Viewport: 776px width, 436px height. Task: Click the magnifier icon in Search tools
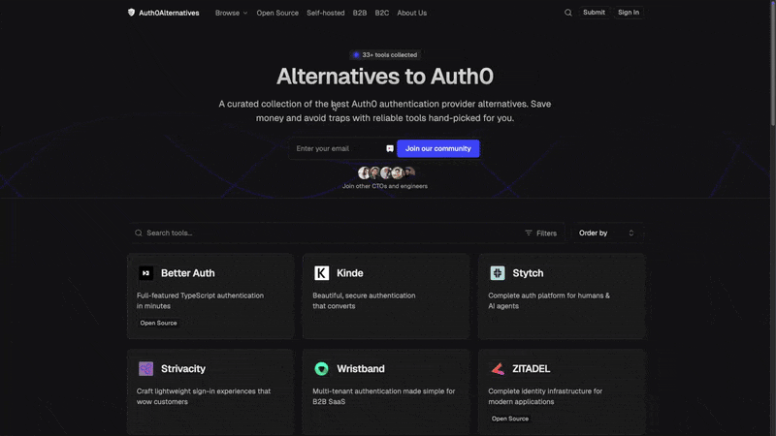[139, 233]
